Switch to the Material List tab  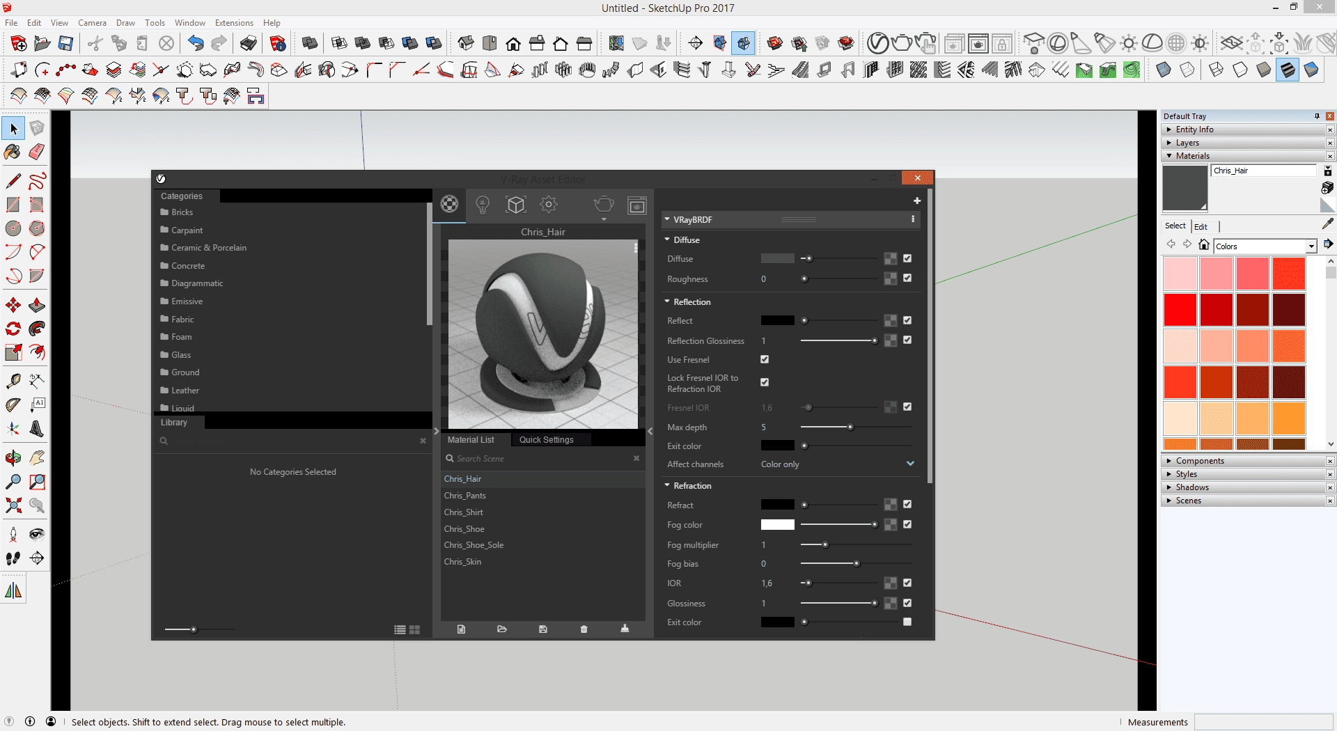tap(471, 440)
